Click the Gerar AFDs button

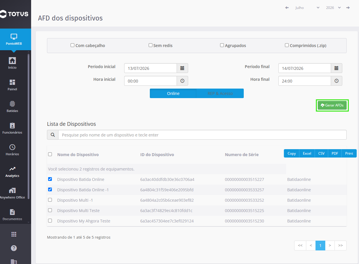332,105
